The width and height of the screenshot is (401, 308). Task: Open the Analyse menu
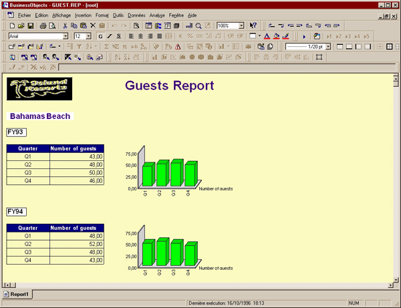click(157, 14)
